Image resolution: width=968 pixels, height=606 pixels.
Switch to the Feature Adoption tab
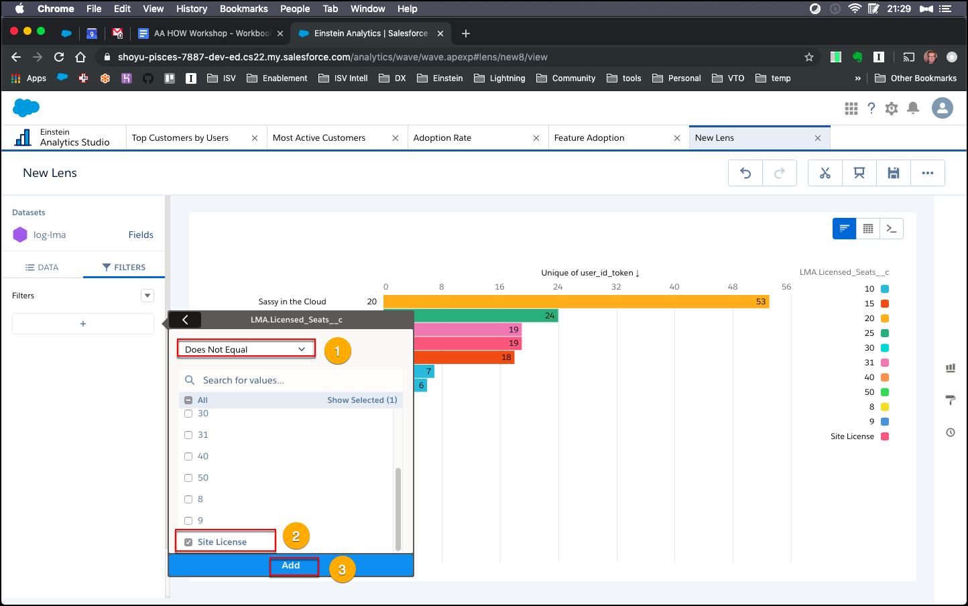point(589,138)
